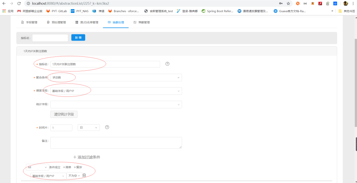Click the blue extension icon in toolbar
Image resolution: width=357 pixels, height=183 pixels.
335,3
